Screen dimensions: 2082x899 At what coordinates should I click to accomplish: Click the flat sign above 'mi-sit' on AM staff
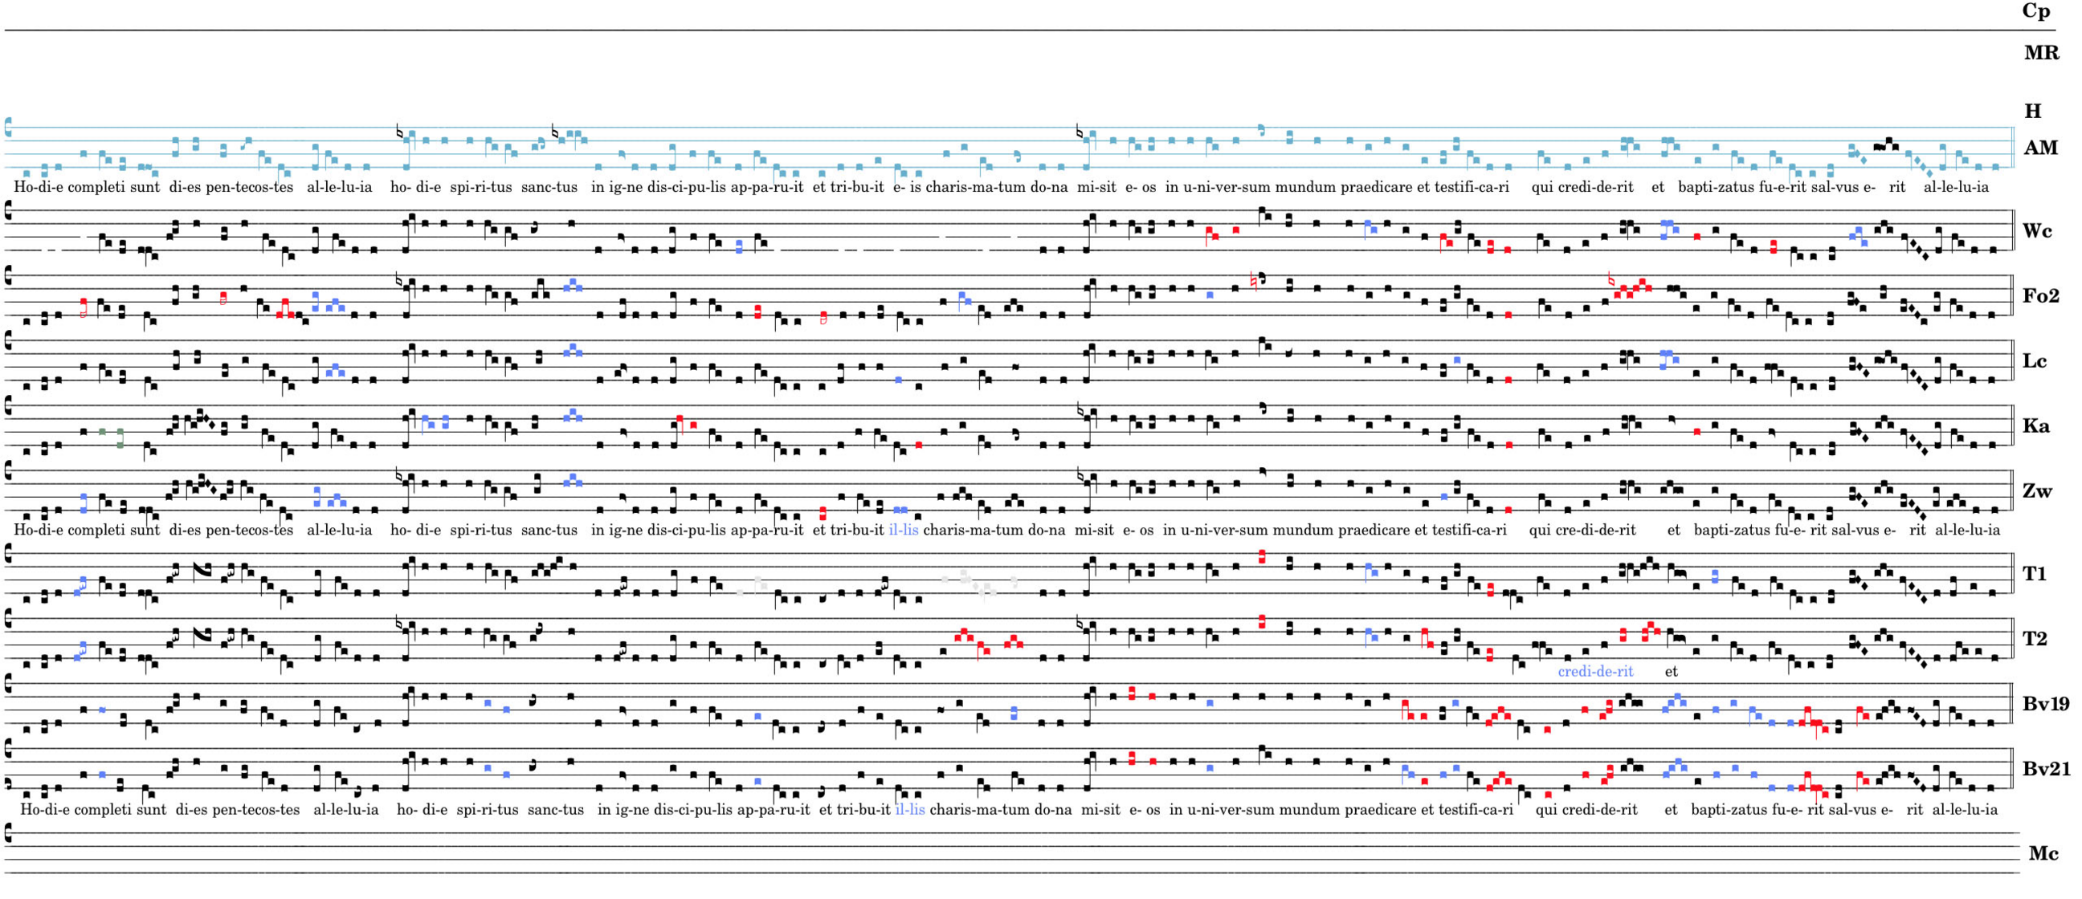[1080, 131]
